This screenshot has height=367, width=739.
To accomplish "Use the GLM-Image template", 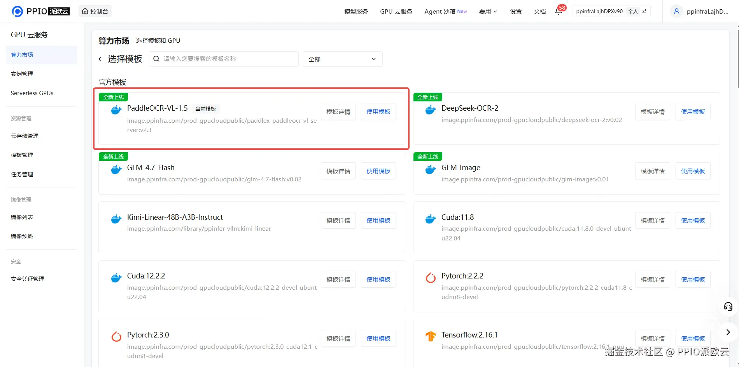I will [693, 171].
